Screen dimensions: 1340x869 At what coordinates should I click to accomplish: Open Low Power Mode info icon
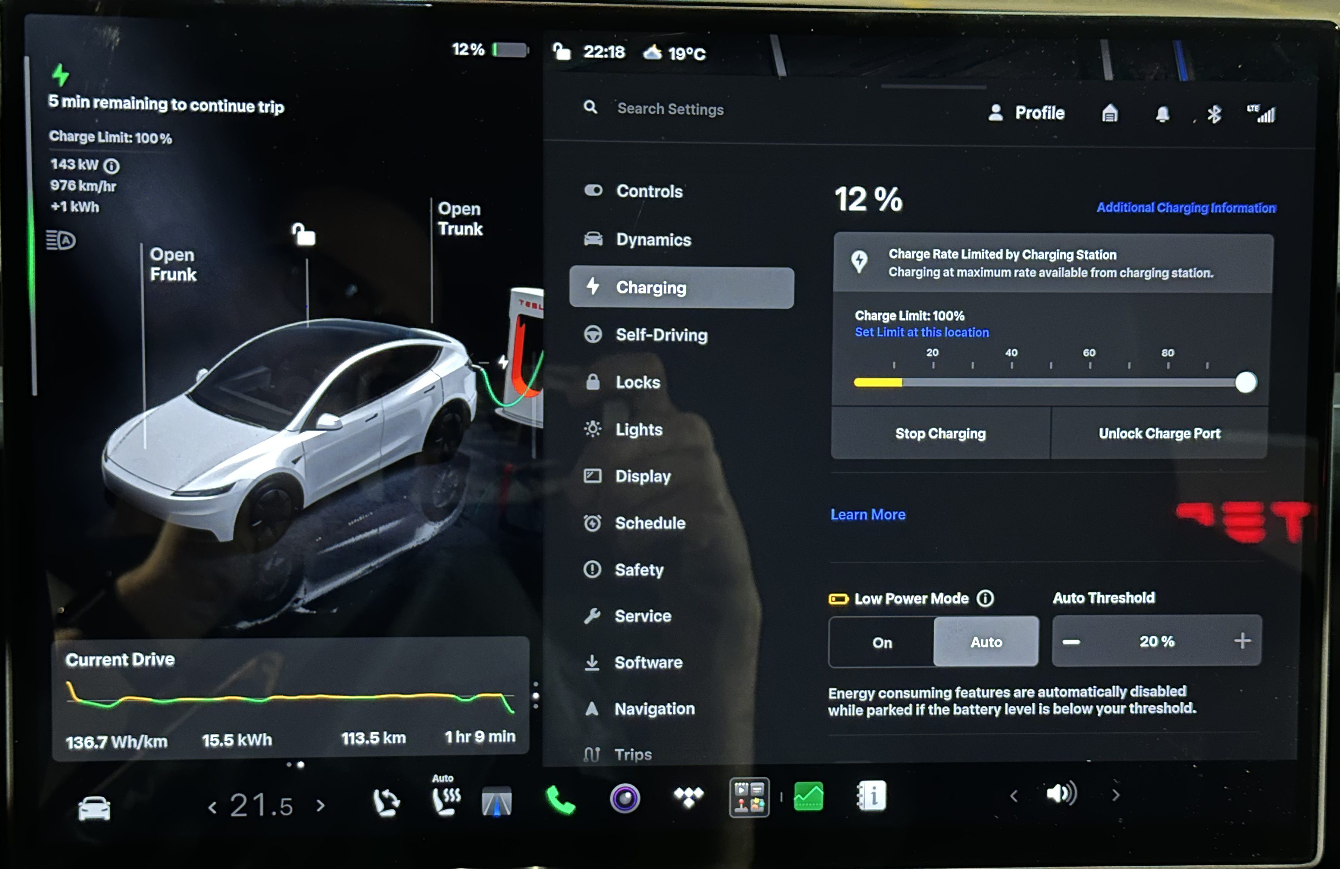[985, 598]
